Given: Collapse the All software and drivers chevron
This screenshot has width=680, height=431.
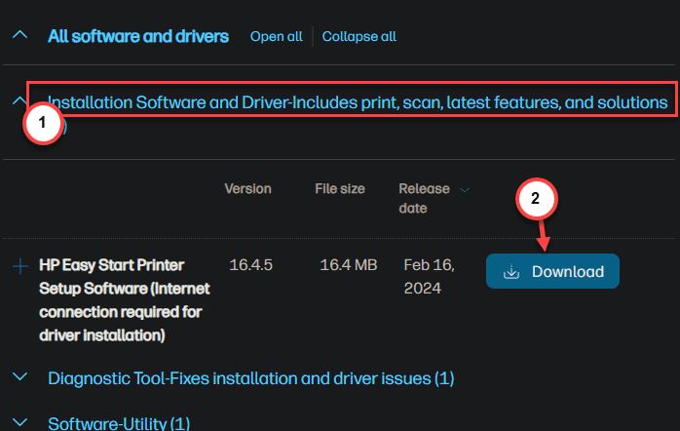Looking at the screenshot, I should pyautogui.click(x=19, y=35).
